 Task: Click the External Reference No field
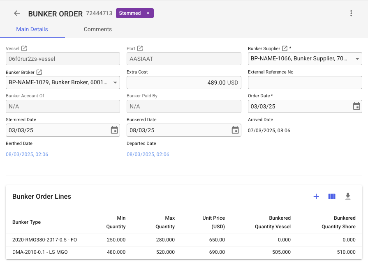[x=305, y=83]
